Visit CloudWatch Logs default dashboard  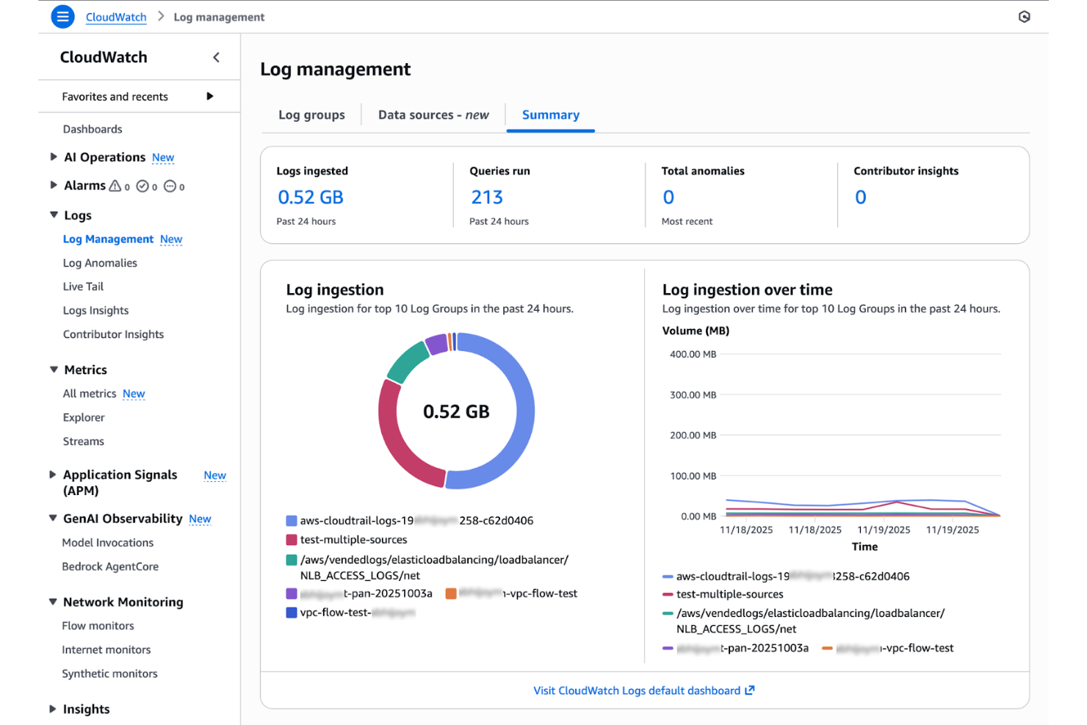637,690
